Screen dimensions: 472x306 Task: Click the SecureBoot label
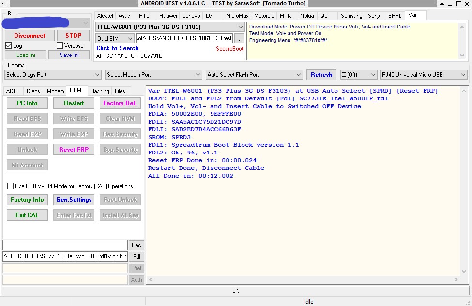pos(229,49)
